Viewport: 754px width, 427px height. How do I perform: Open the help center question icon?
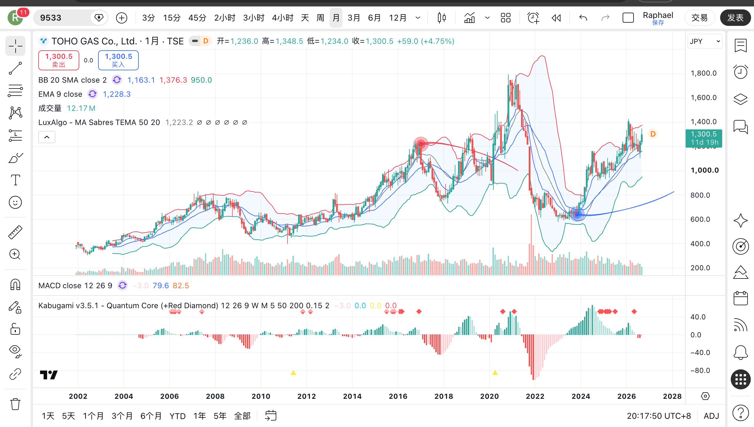tap(740, 413)
